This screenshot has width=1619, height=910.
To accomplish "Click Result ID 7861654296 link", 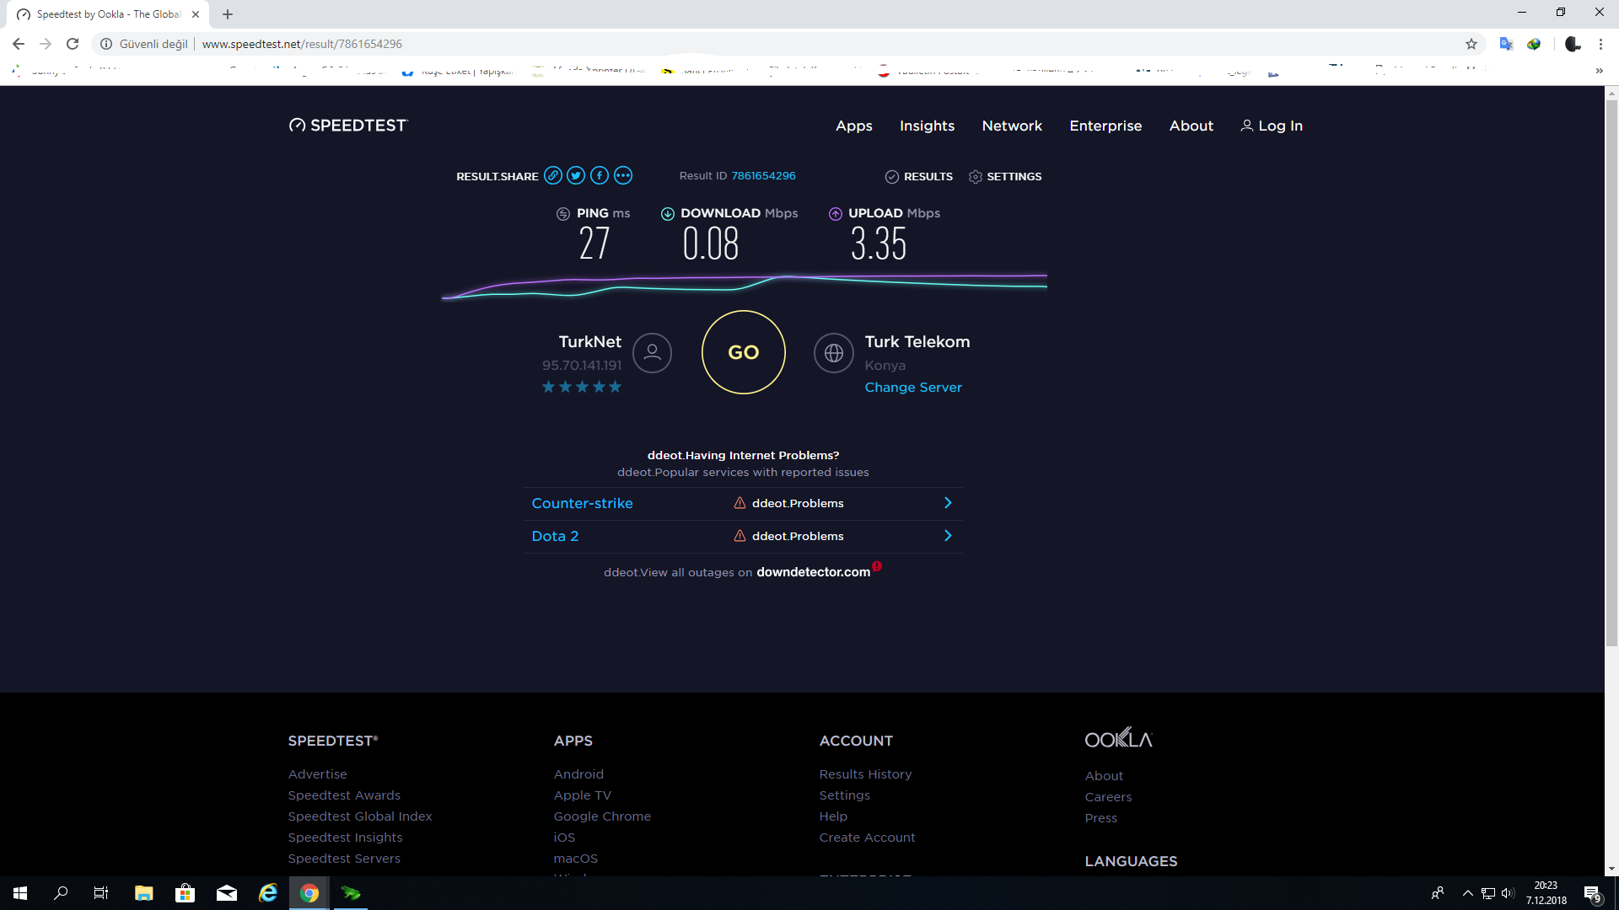I will (763, 175).
